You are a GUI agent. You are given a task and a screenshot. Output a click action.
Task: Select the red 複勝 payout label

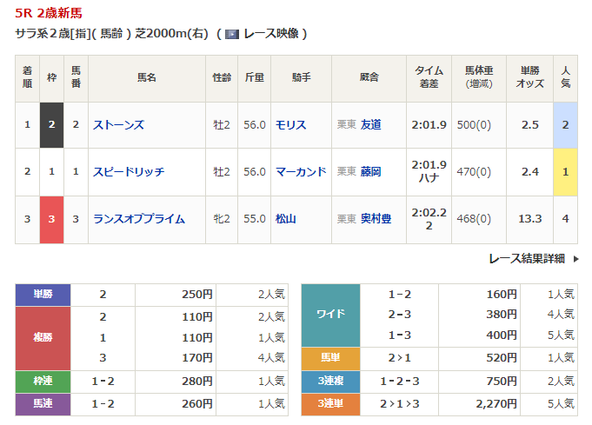coord(42,337)
